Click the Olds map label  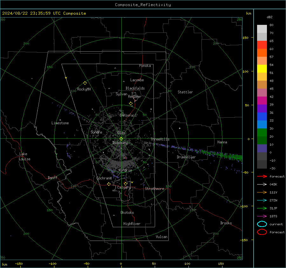click(x=121, y=133)
